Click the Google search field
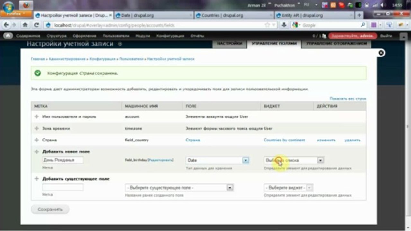The height and width of the screenshot is (231, 411). click(x=330, y=25)
